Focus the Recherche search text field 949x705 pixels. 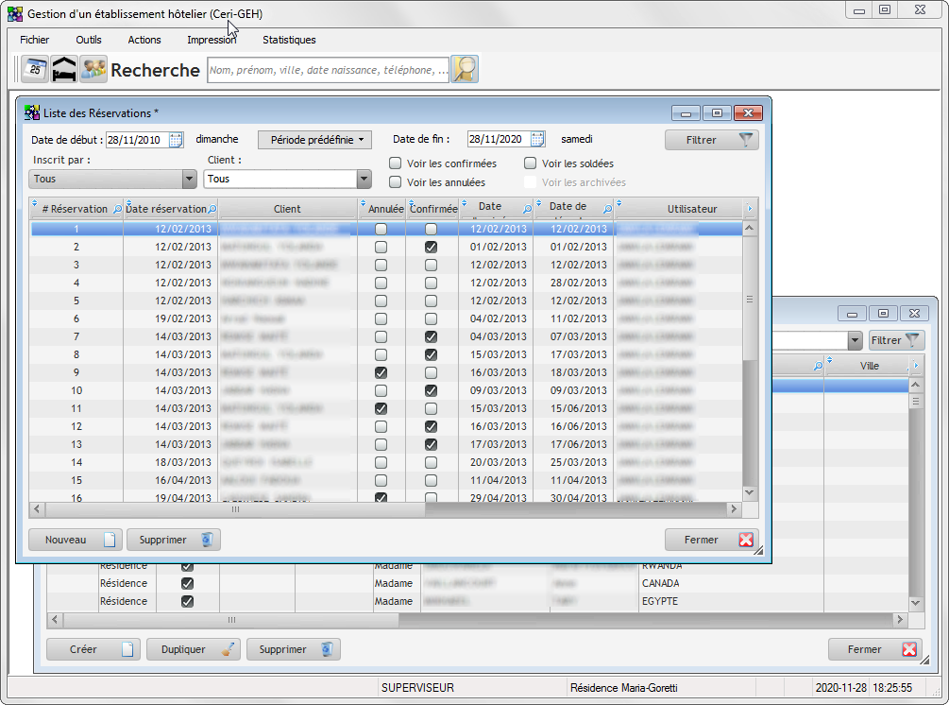tap(328, 70)
